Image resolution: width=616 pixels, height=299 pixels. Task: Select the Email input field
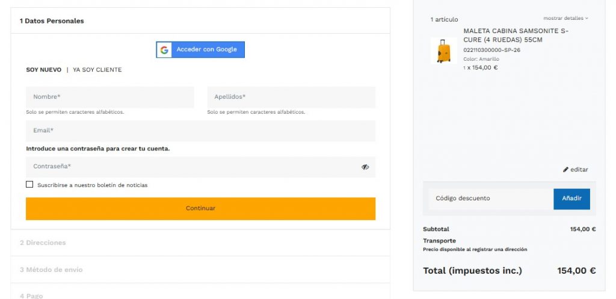200,131
